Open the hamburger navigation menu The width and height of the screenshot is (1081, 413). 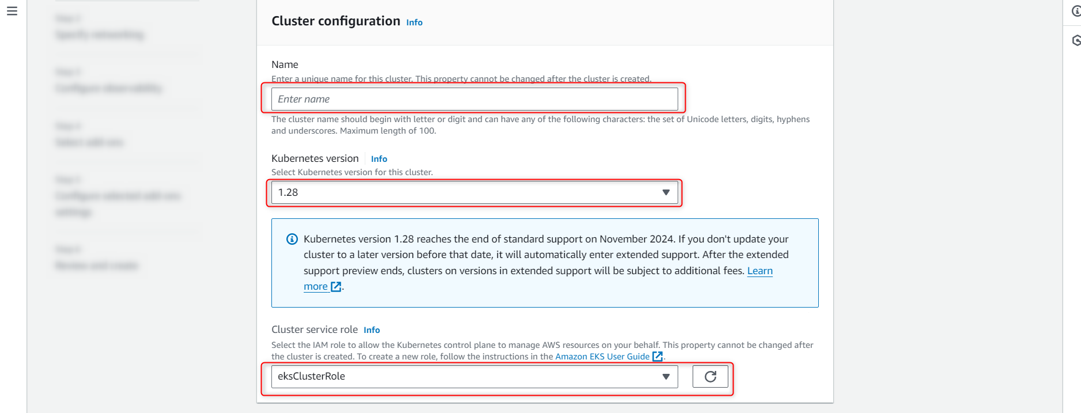point(12,10)
